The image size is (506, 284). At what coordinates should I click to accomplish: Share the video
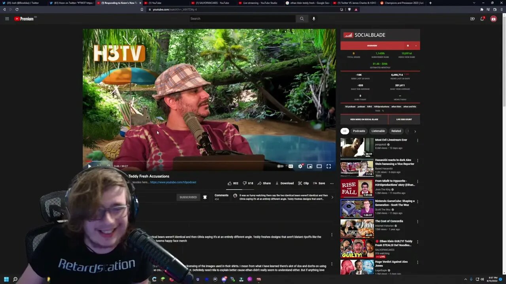[x=264, y=183]
